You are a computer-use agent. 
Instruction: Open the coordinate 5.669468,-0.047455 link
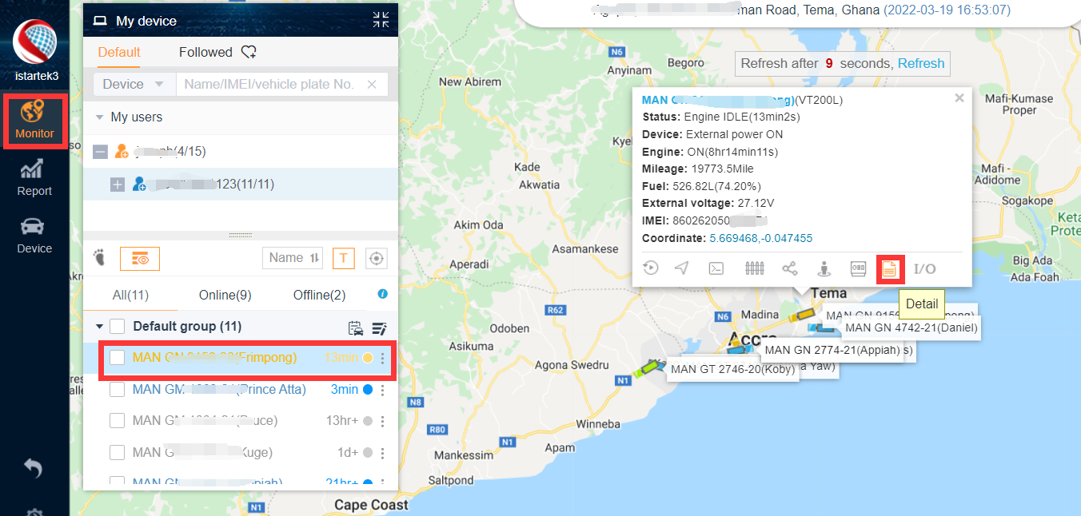[761, 238]
